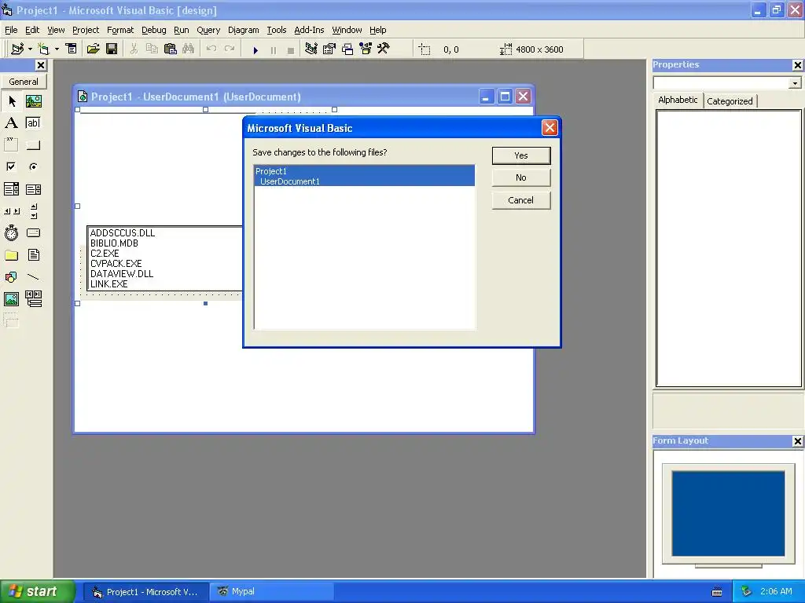Expand the Add Project dropdown arrow
Screen dimensions: 805x603
[30, 49]
